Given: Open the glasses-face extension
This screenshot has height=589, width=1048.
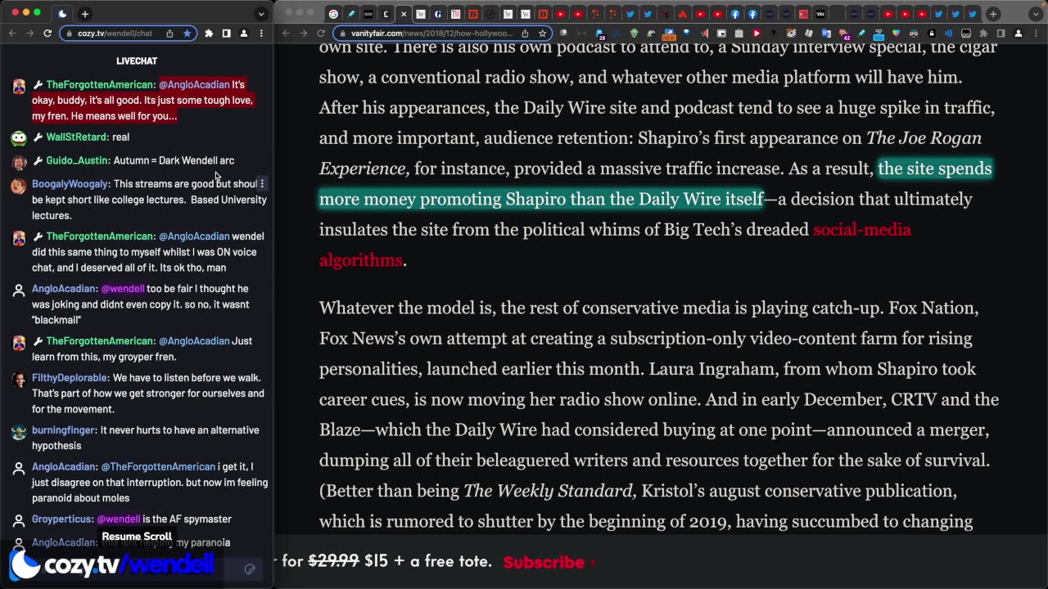Looking at the screenshot, I should click(x=914, y=34).
